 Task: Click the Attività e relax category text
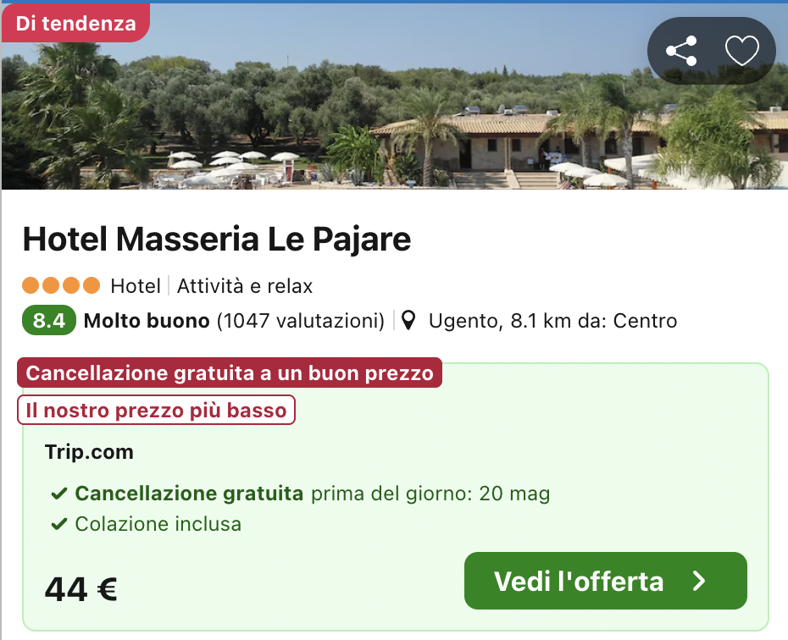point(245,286)
